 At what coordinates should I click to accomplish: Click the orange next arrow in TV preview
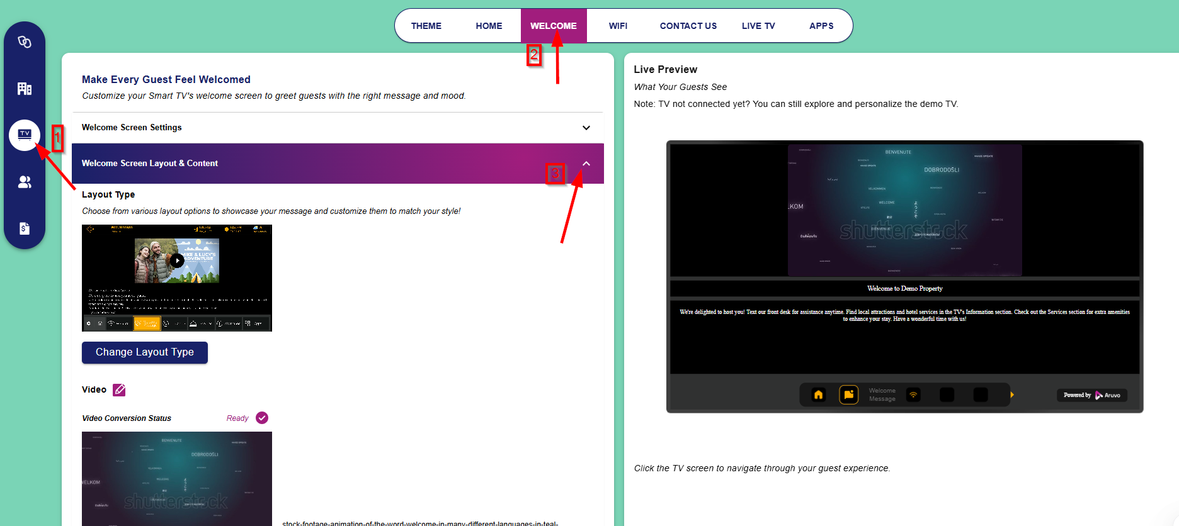[x=1012, y=395]
